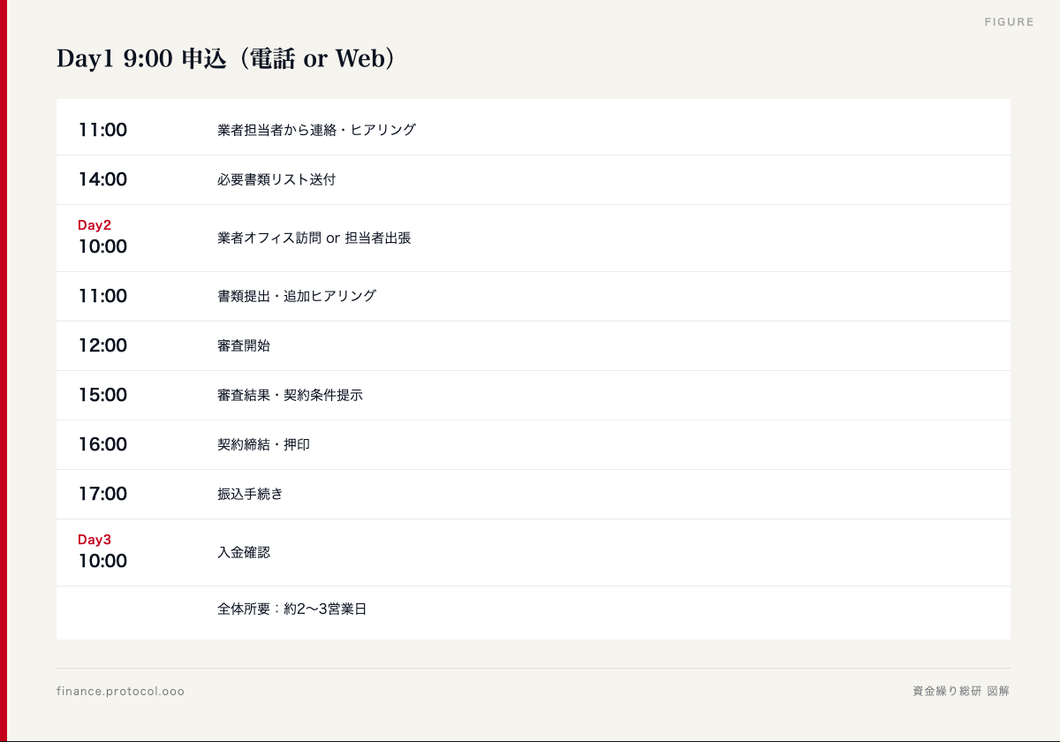Click the '17:00' time cell
The height and width of the screenshot is (742, 1060).
coord(102,494)
